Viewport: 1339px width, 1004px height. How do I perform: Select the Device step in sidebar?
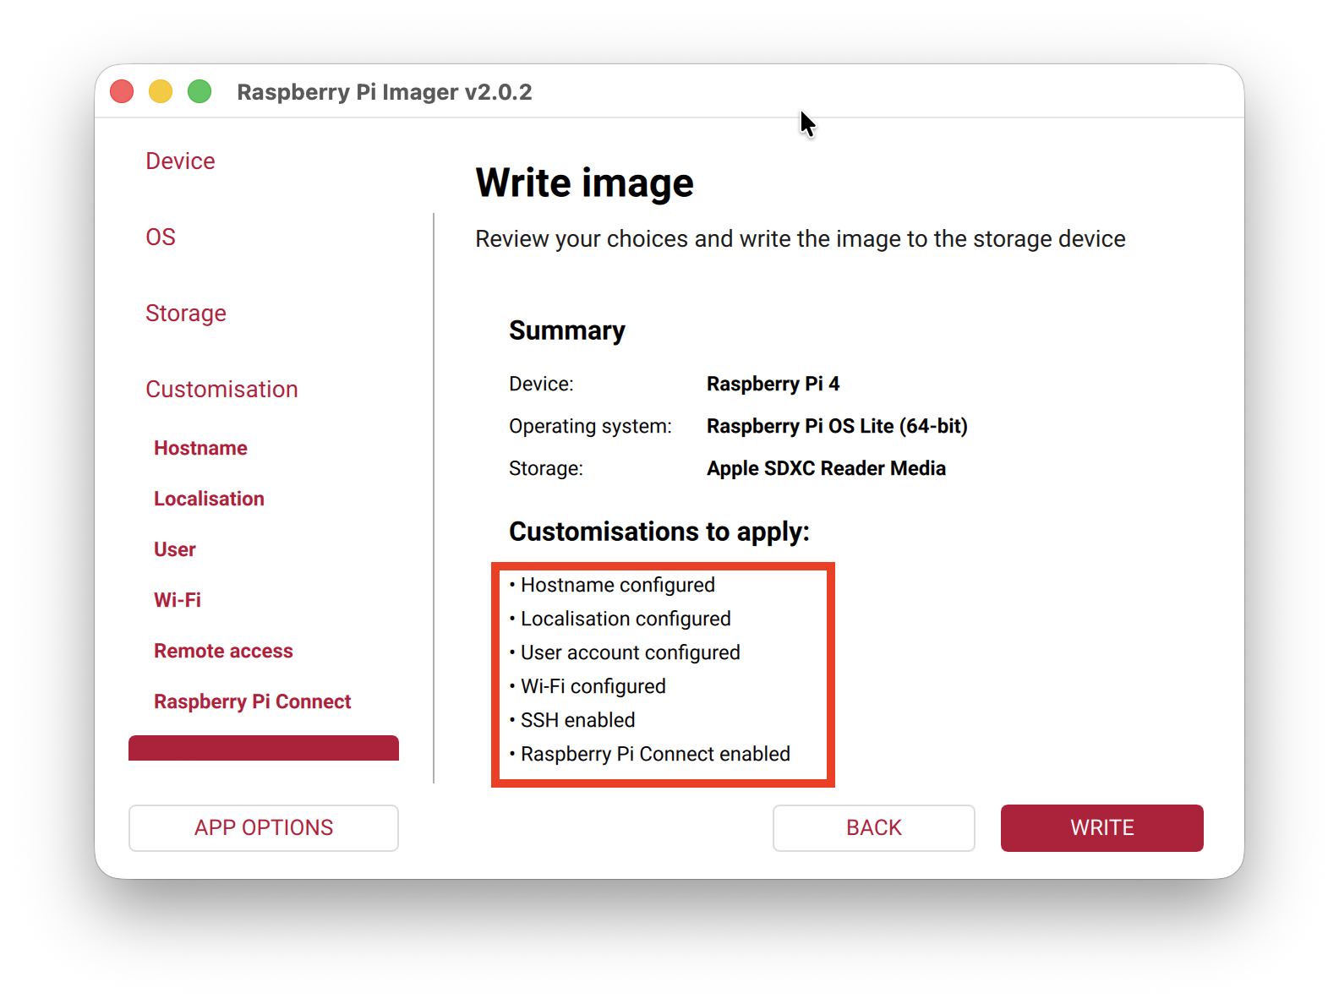pos(180,161)
